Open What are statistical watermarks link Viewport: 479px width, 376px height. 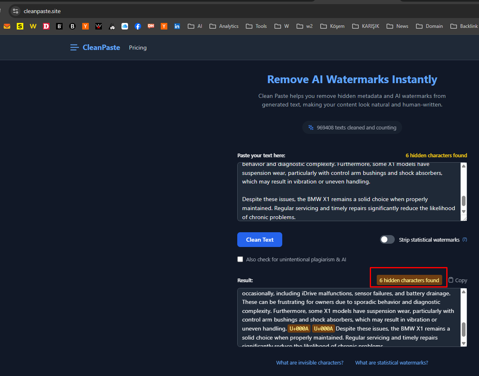391,362
